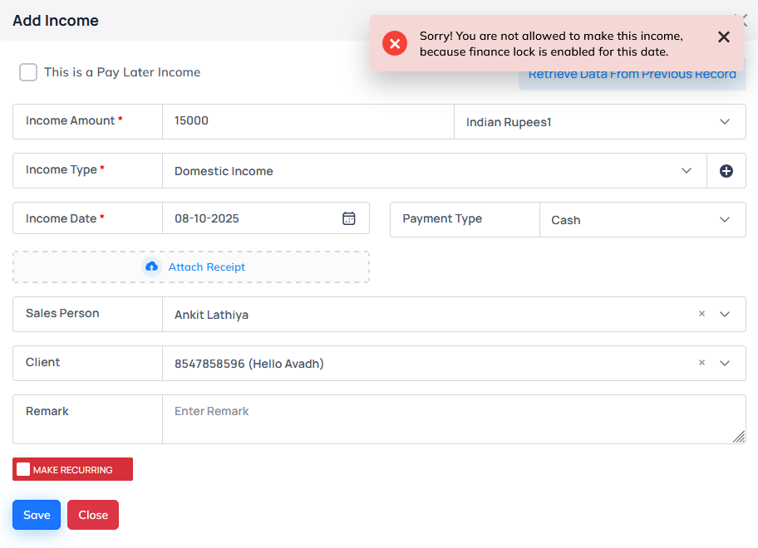Open calendar picker for Income Date
Viewport: 758px width, 548px height.
tap(349, 218)
